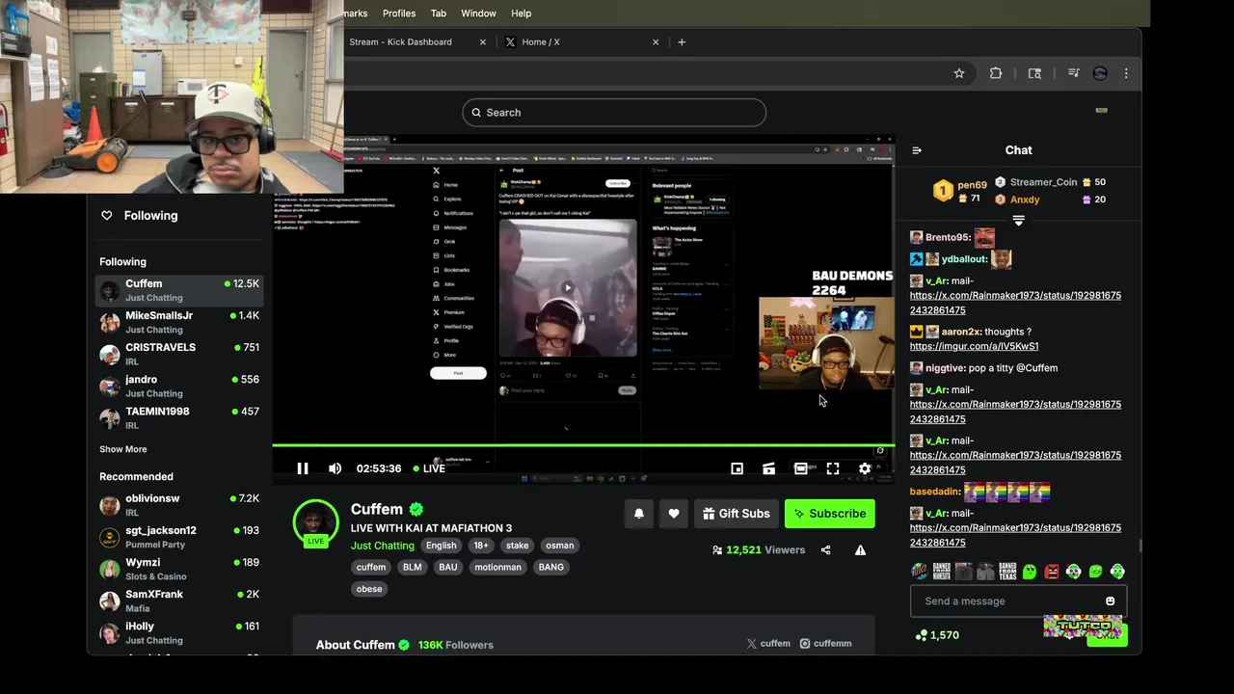
Task: Expand the gift leaderboard chevron in chat
Action: (1018, 221)
